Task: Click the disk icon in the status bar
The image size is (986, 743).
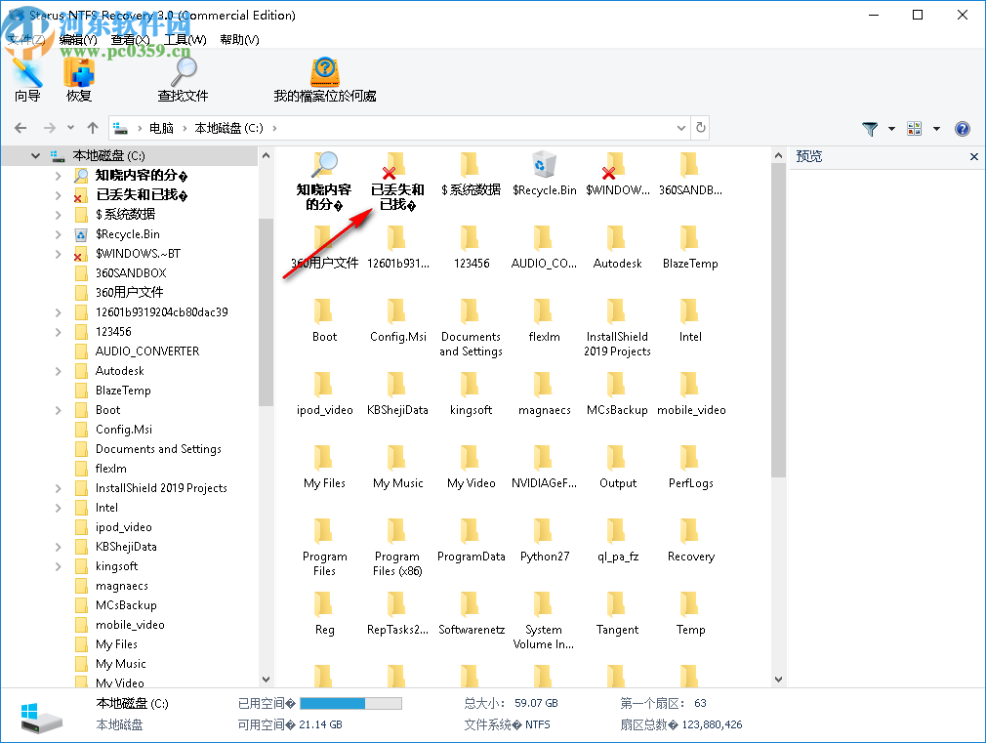Action: 39,714
